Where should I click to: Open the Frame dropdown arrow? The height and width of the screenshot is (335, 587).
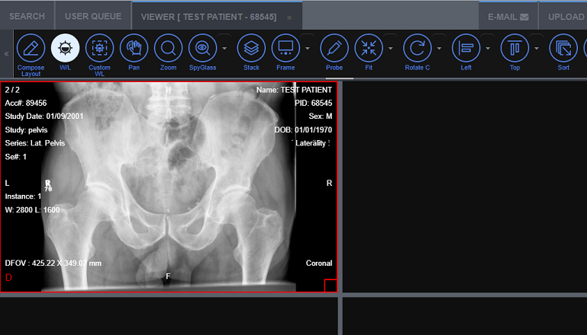308,49
